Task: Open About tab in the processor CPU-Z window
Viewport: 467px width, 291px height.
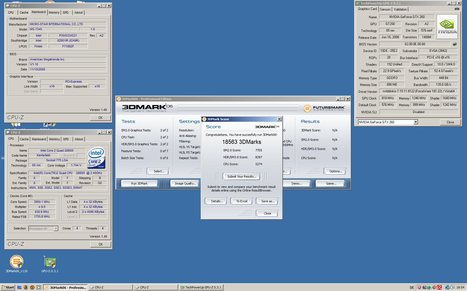Action: (x=79, y=139)
